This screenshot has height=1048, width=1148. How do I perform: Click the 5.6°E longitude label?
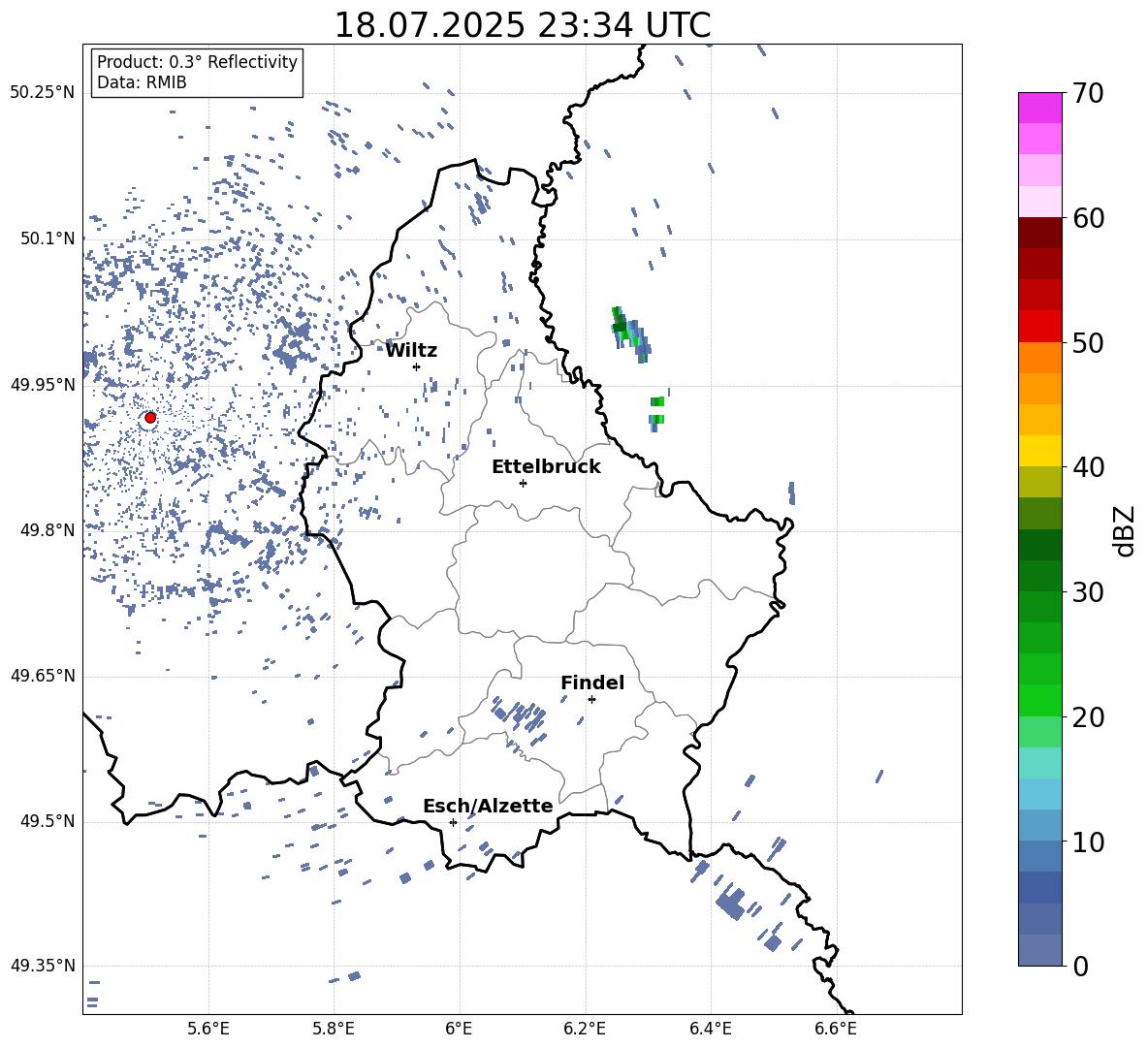pos(208,1029)
